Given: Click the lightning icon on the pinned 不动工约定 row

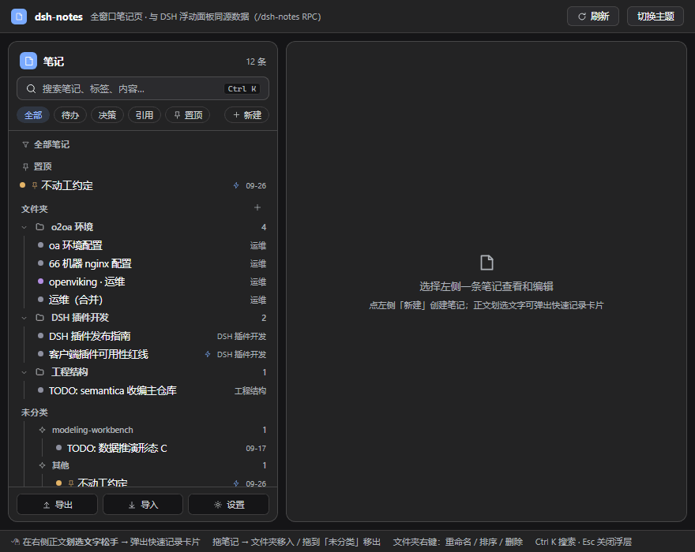Looking at the screenshot, I should 236,185.
